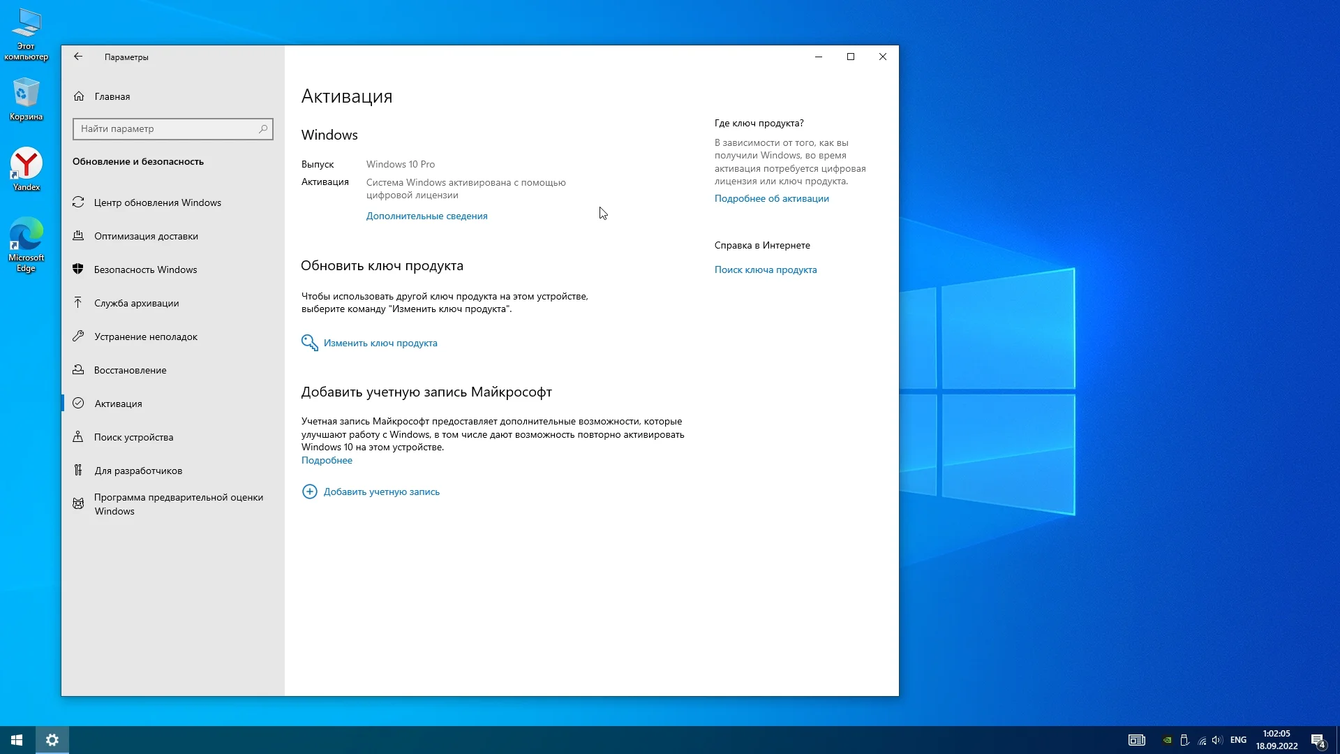Open Для разработчиков settings
This screenshot has height=754, width=1340.
pyautogui.click(x=138, y=471)
